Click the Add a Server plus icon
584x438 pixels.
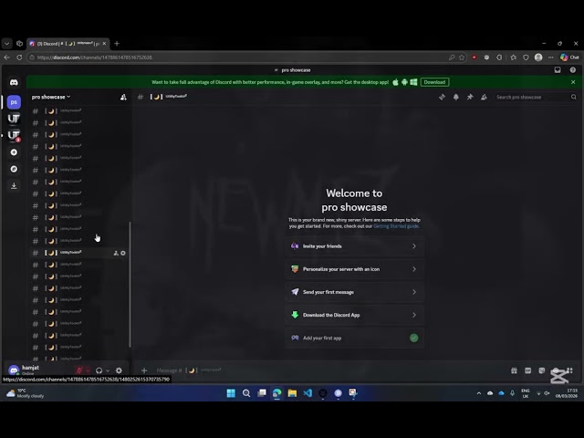(x=14, y=152)
